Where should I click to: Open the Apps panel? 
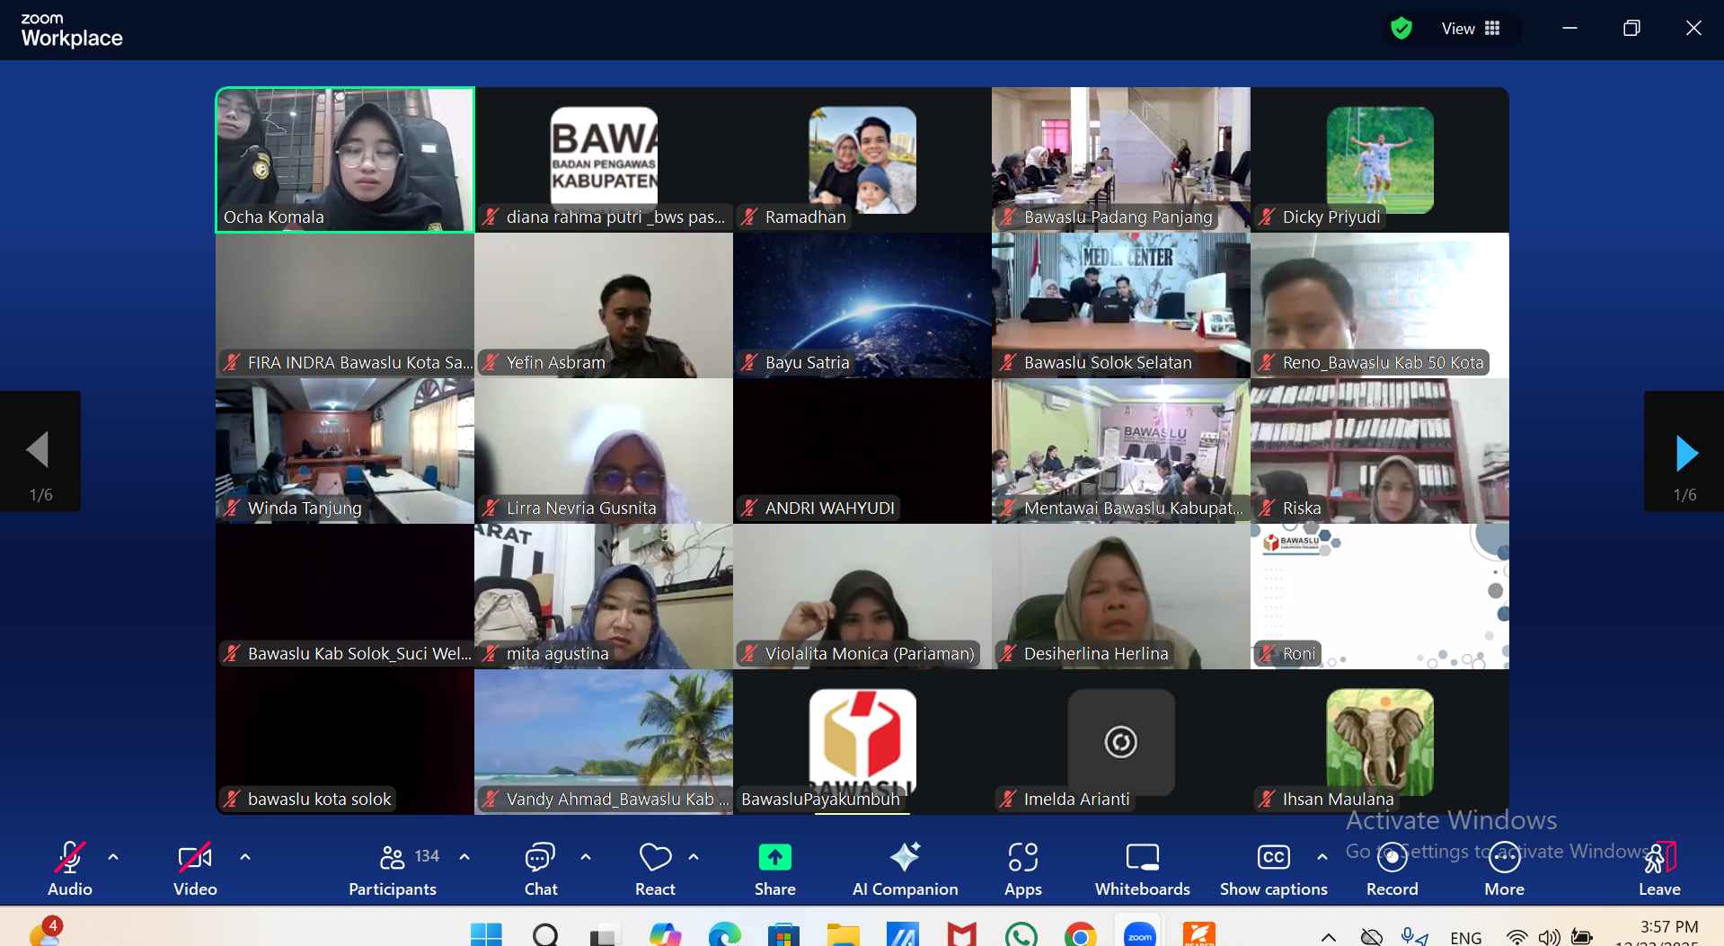[x=1022, y=858]
